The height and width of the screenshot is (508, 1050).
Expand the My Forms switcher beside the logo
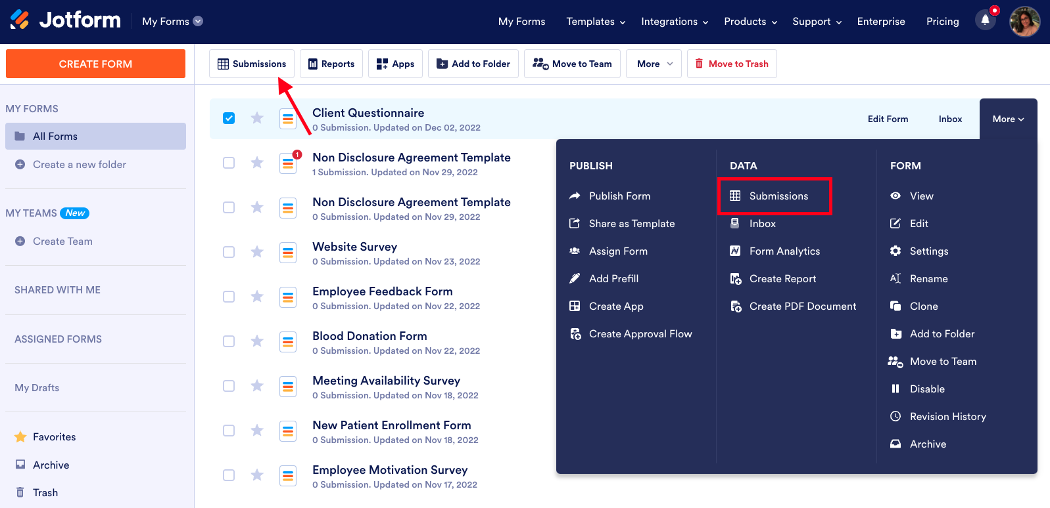172,21
